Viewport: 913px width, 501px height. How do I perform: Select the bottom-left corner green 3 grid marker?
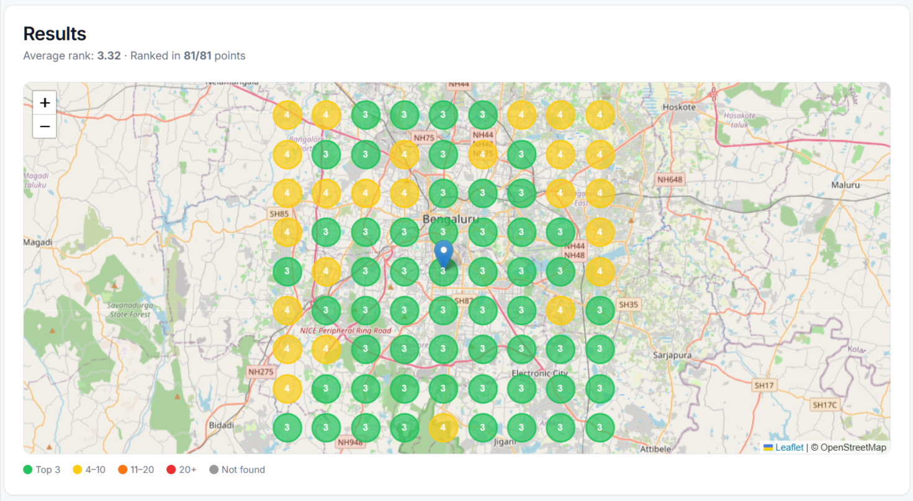coord(287,428)
